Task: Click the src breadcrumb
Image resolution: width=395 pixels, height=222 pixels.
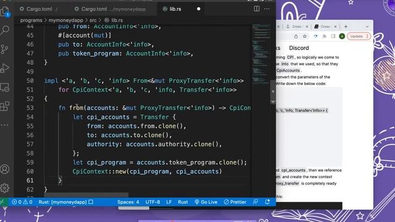Action: pos(93,20)
